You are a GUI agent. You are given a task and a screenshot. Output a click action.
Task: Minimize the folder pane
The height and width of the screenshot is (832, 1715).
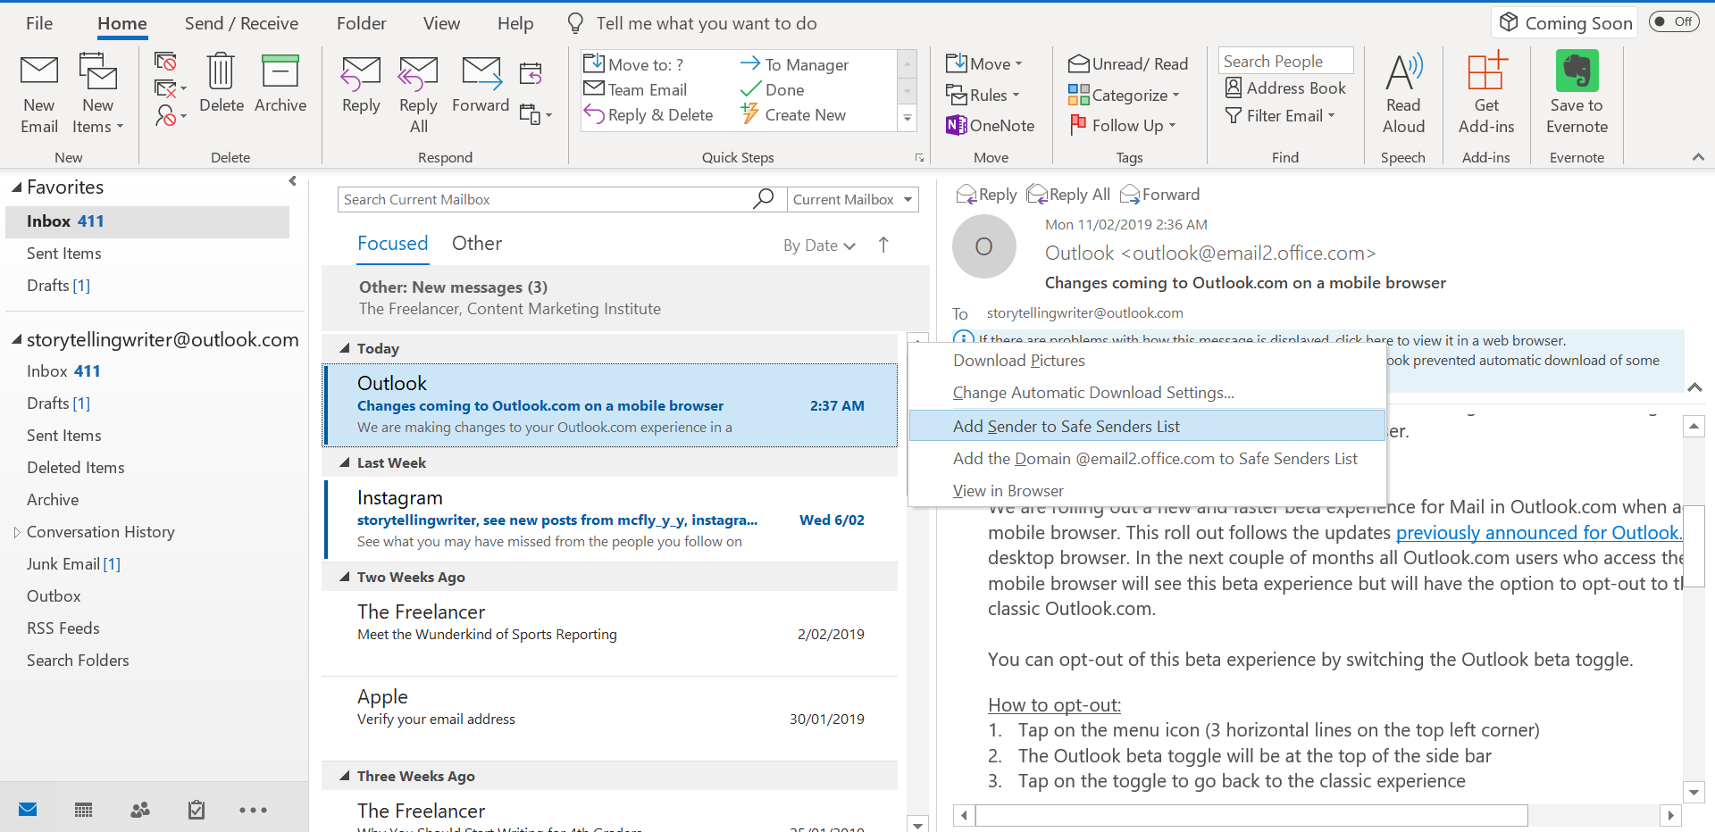[292, 181]
